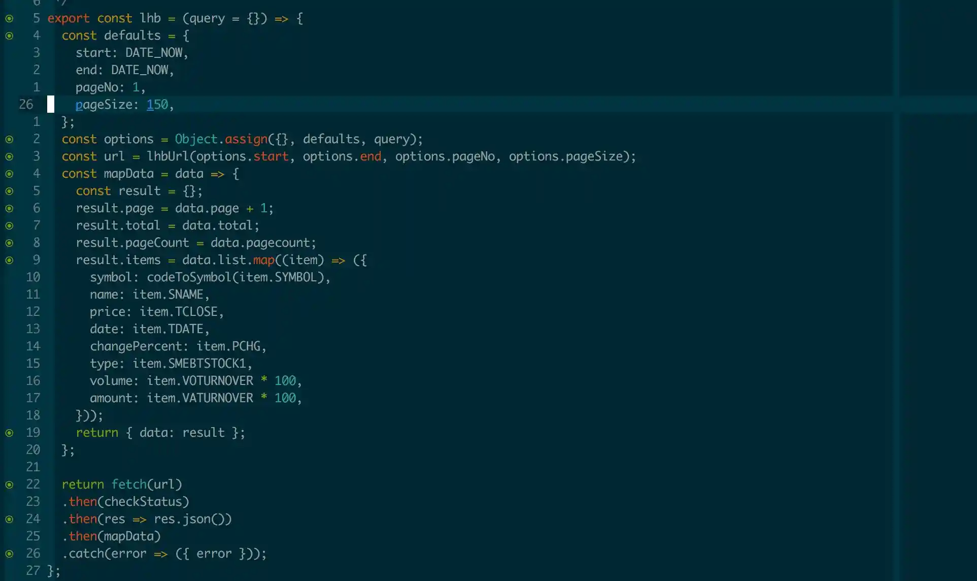Click the gutter marker on the 'const url' line
The width and height of the screenshot is (977, 581).
click(x=9, y=157)
